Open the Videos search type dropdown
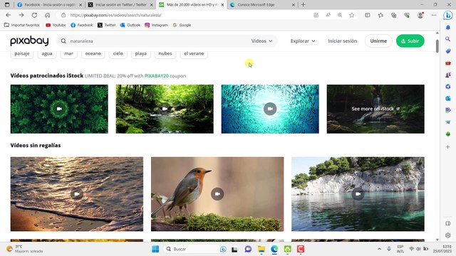Viewport: 456px width, 256px height. [x=261, y=41]
